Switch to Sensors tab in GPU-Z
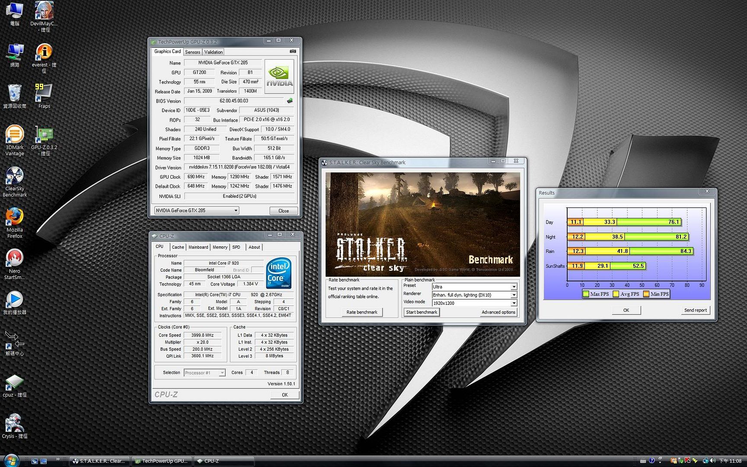 pos(192,52)
